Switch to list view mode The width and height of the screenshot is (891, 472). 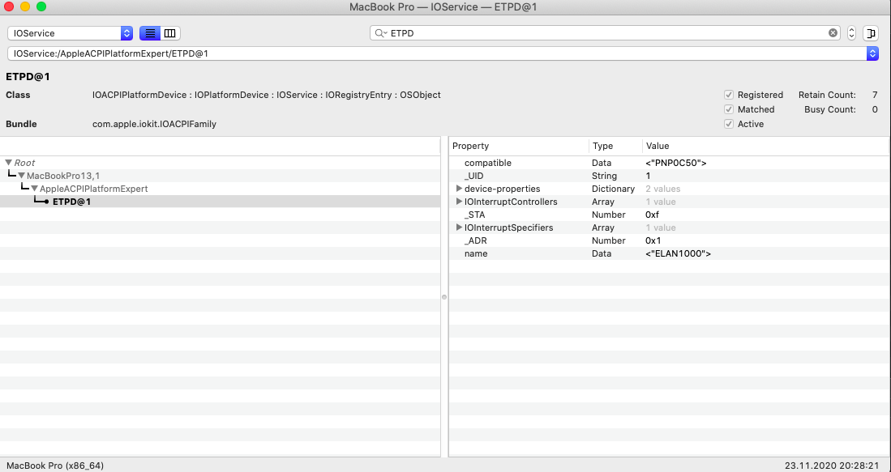click(x=149, y=33)
